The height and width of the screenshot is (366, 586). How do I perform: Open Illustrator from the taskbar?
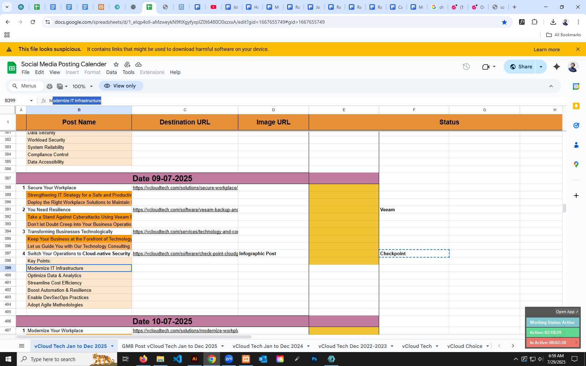195,359
